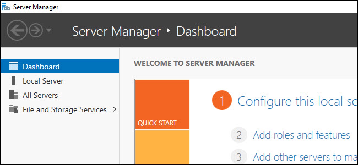The height and width of the screenshot is (165, 358).
Task: Click the step 3 number circle
Action: click(x=239, y=157)
